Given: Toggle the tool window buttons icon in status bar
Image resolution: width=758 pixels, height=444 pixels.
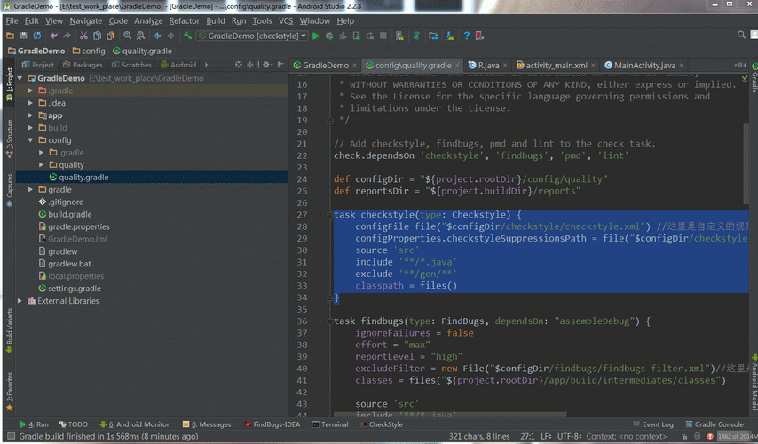Looking at the screenshot, I should click(x=10, y=436).
